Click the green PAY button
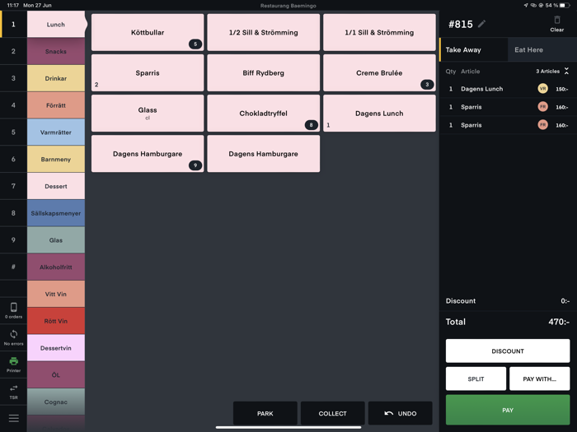The image size is (577, 432). [508, 410]
